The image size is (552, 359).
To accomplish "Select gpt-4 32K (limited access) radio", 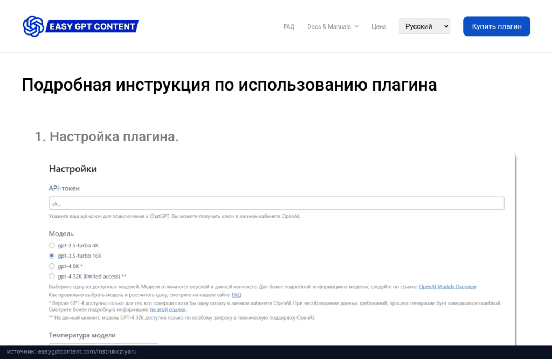I will click(52, 277).
